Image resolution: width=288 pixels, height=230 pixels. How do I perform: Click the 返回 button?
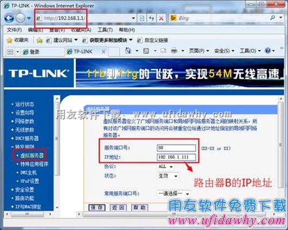(118, 208)
